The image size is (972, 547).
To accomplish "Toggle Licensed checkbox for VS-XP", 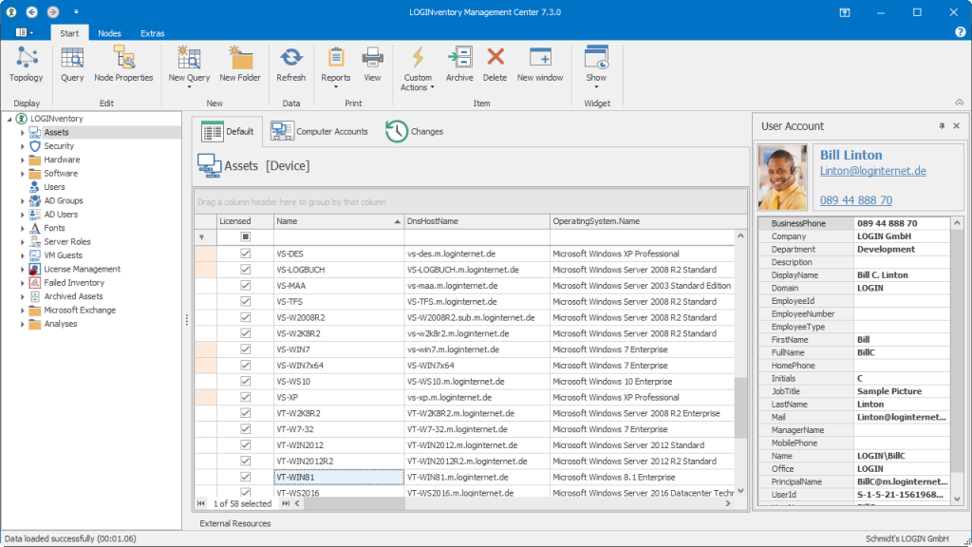I will tap(246, 397).
